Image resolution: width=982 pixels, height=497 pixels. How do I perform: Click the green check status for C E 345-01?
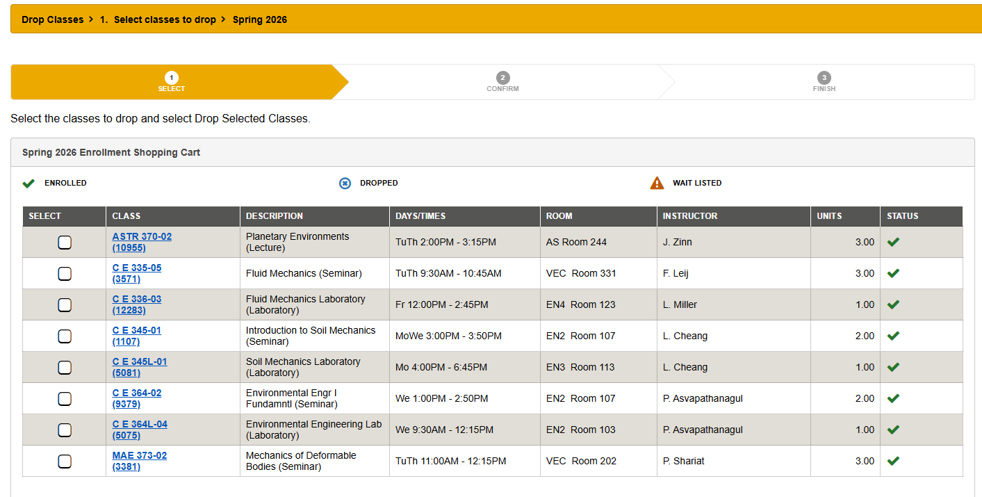[893, 336]
